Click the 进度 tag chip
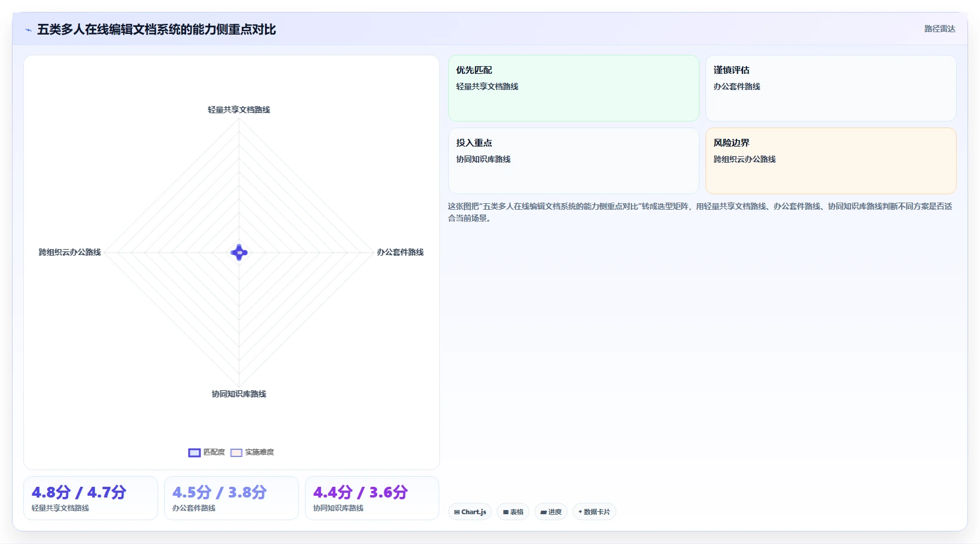 [x=550, y=512]
